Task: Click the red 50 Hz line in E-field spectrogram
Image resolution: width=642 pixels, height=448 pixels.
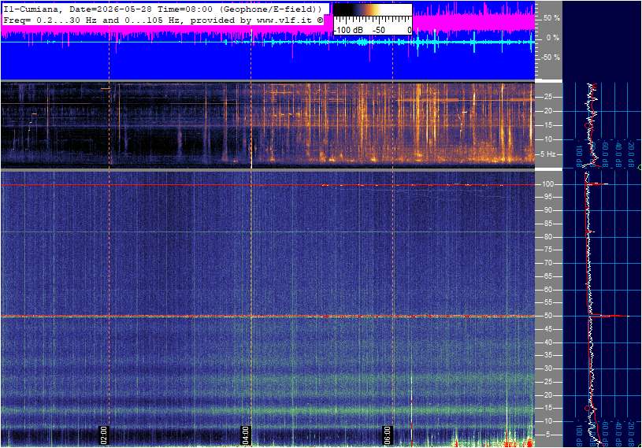Action: pyautogui.click(x=268, y=317)
